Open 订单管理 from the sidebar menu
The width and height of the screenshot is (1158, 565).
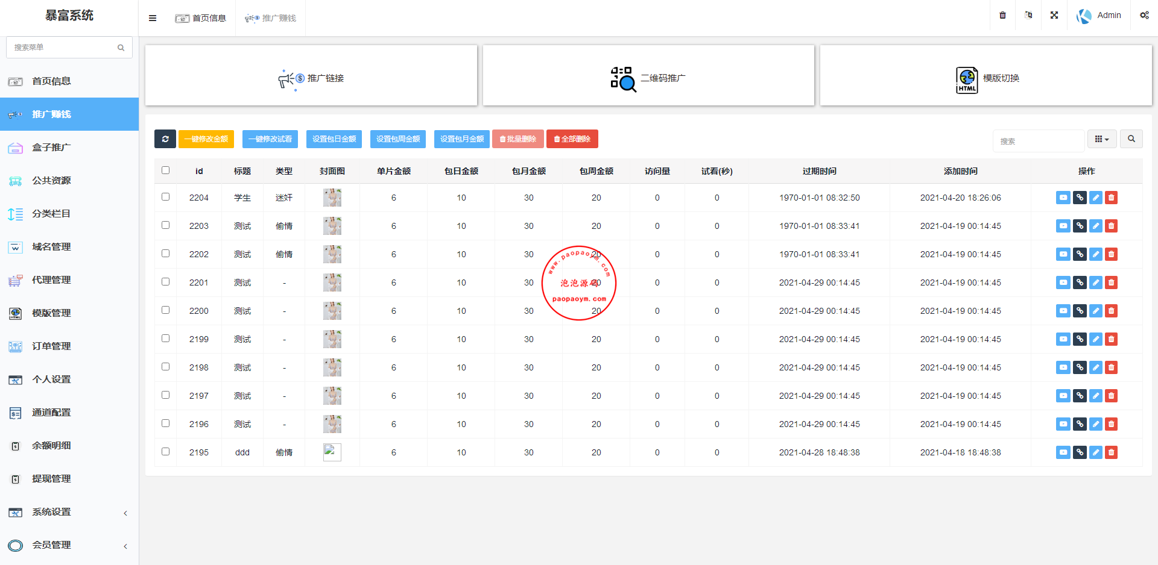51,346
